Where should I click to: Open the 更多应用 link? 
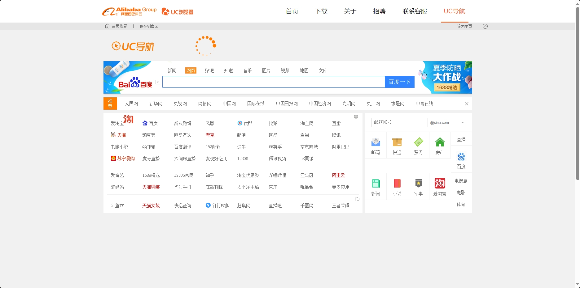pos(341,187)
